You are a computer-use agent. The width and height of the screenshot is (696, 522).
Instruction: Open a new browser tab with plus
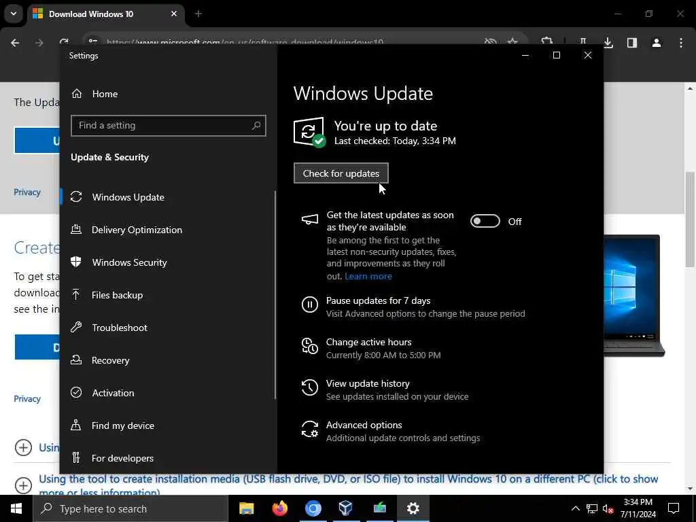198,14
